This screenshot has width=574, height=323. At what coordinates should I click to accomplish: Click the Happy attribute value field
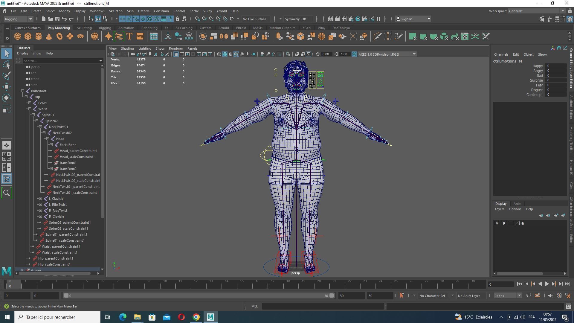[x=556, y=66]
